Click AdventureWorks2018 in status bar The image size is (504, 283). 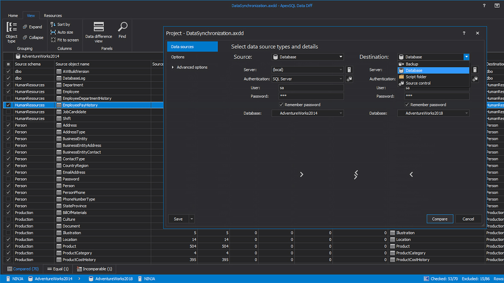click(114, 278)
